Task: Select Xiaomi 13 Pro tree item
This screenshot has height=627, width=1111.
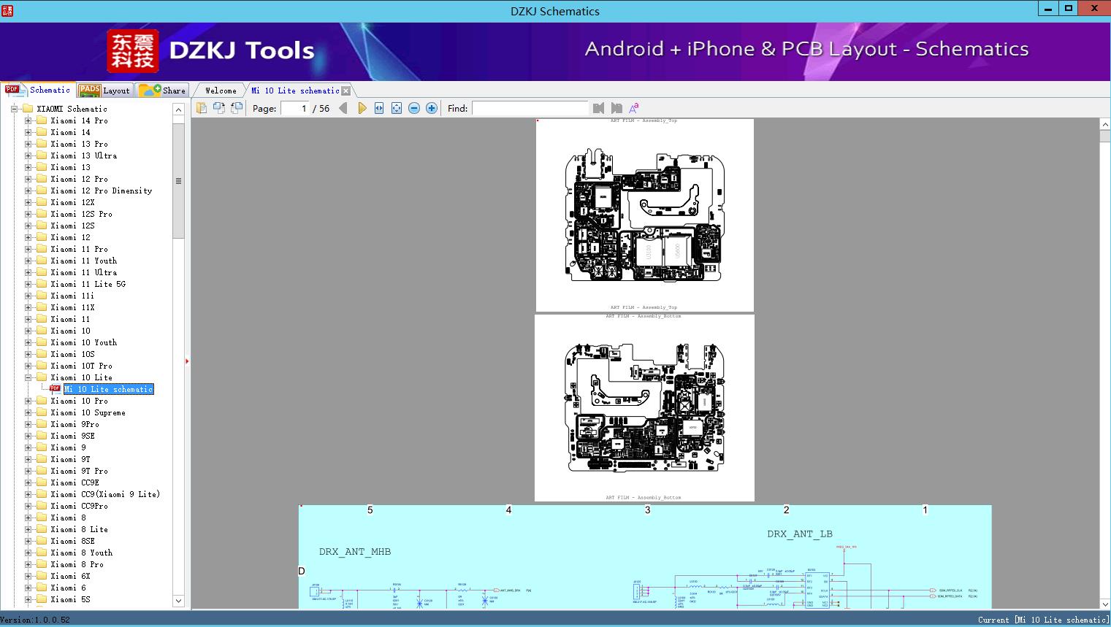Action: pyautogui.click(x=80, y=144)
